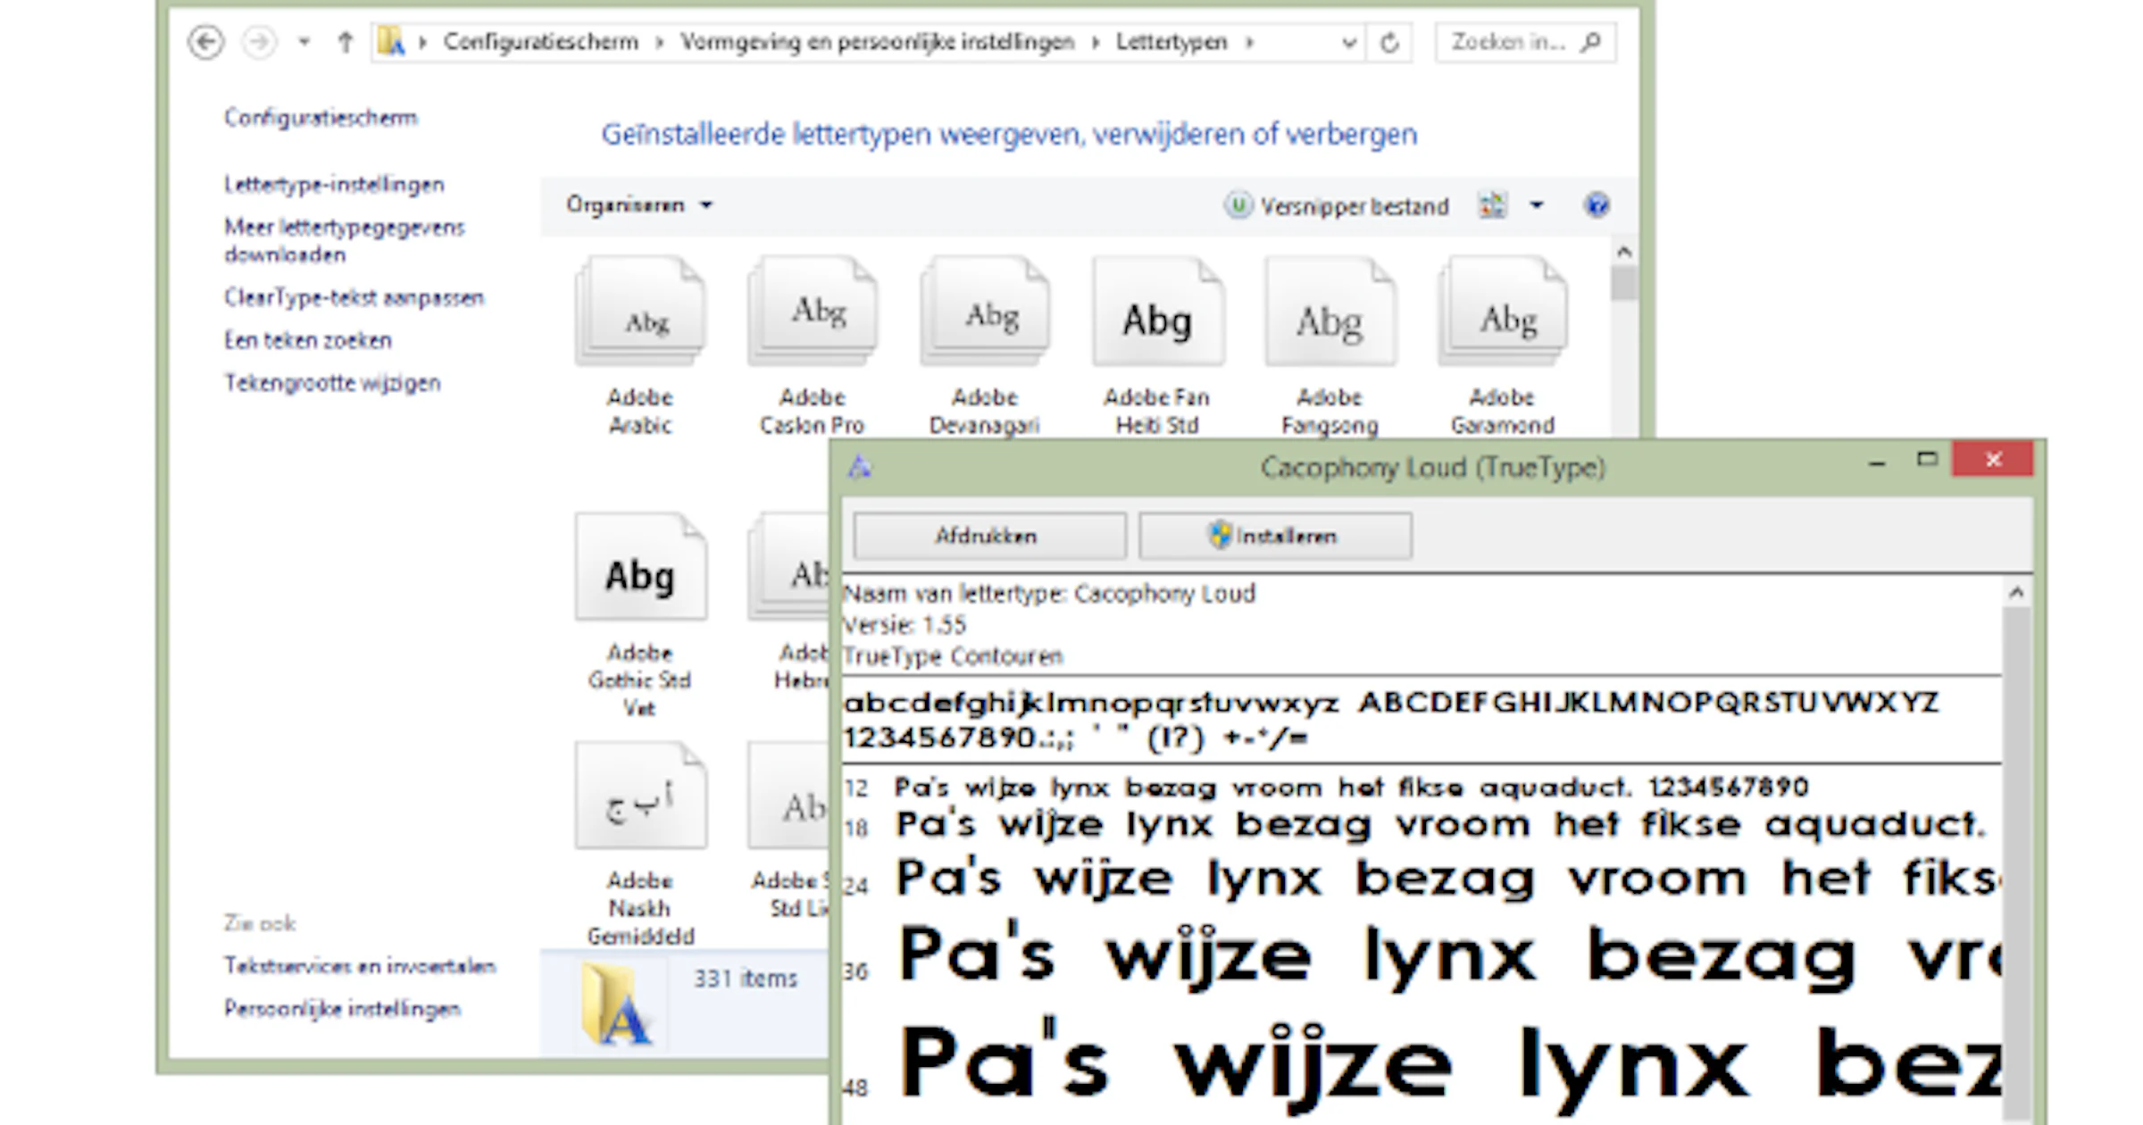Click the Zoeken search field
The width and height of the screenshot is (2143, 1125).
[1525, 42]
